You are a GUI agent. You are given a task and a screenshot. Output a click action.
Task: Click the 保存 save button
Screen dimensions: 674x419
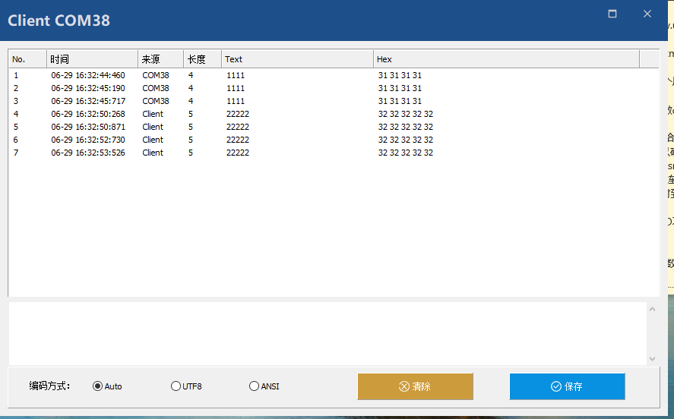(567, 386)
